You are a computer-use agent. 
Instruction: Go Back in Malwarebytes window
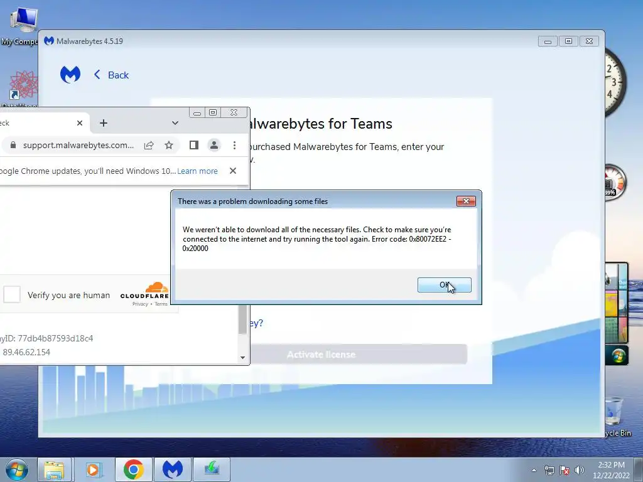111,75
